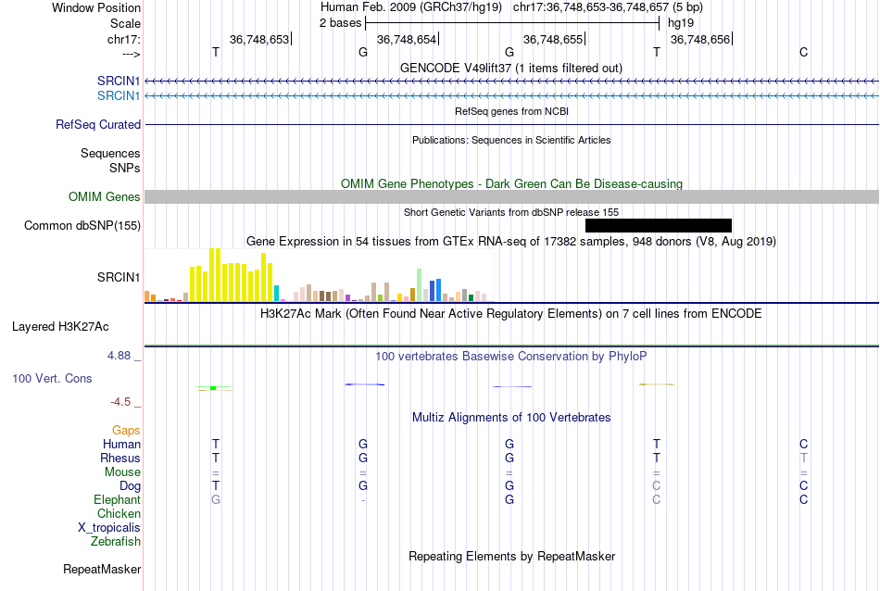Click the SNPs track label

point(125,168)
